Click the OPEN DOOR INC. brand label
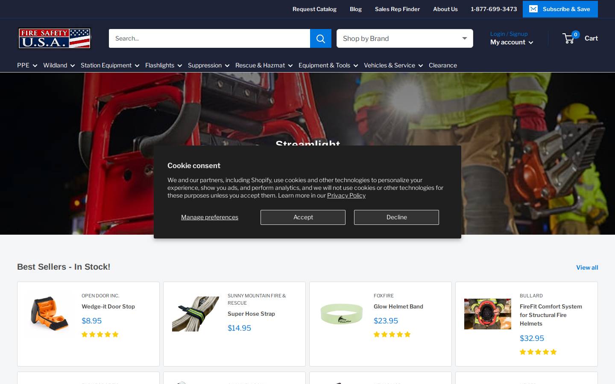 tap(100, 296)
